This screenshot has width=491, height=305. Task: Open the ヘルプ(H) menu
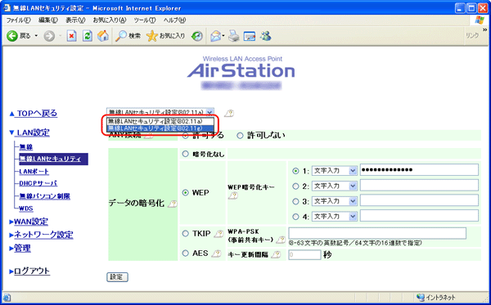(x=174, y=20)
